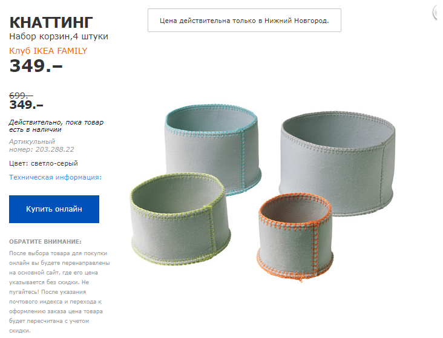Open the orange Клуб IKEA FAMILY link

(x=48, y=51)
